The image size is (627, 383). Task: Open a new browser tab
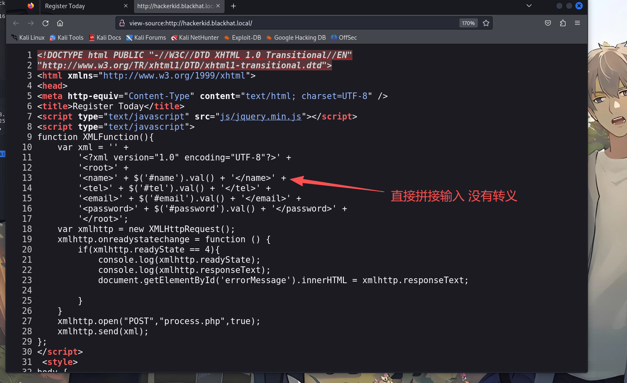[x=234, y=6]
